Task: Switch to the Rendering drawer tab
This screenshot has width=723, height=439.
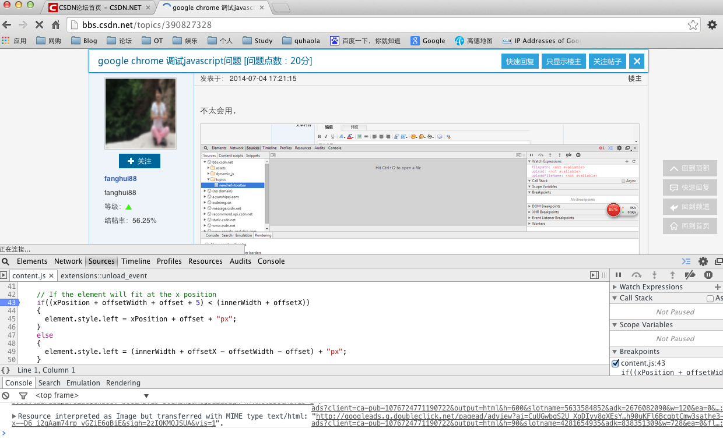Action: 123,383
